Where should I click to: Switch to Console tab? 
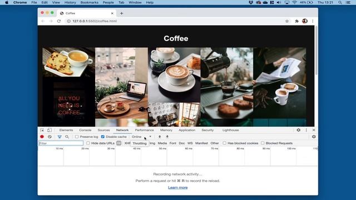[x=85, y=130]
